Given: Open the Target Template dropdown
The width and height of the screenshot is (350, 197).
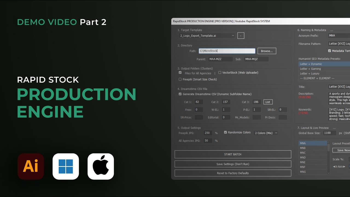Looking at the screenshot, I should point(207,36).
